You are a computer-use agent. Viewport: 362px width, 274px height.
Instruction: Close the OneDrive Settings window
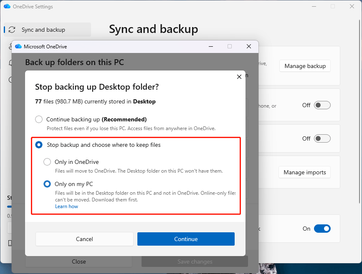(x=352, y=6)
